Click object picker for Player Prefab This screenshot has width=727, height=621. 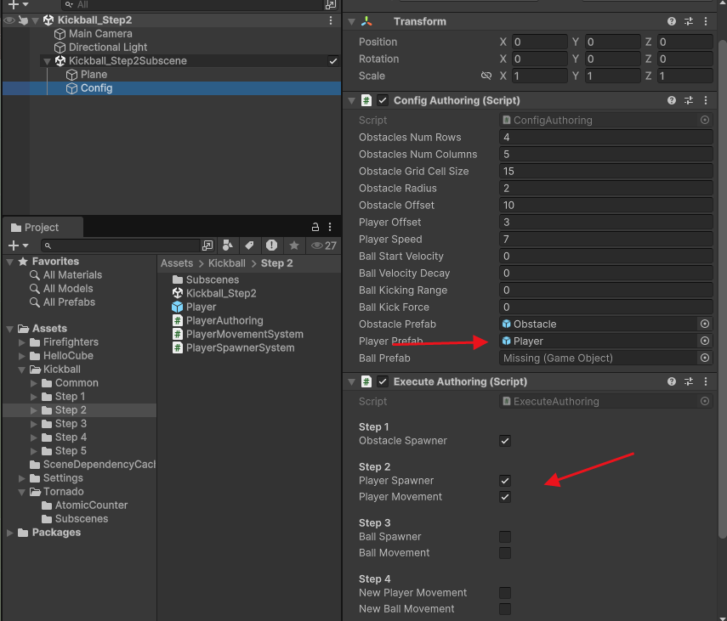(705, 342)
